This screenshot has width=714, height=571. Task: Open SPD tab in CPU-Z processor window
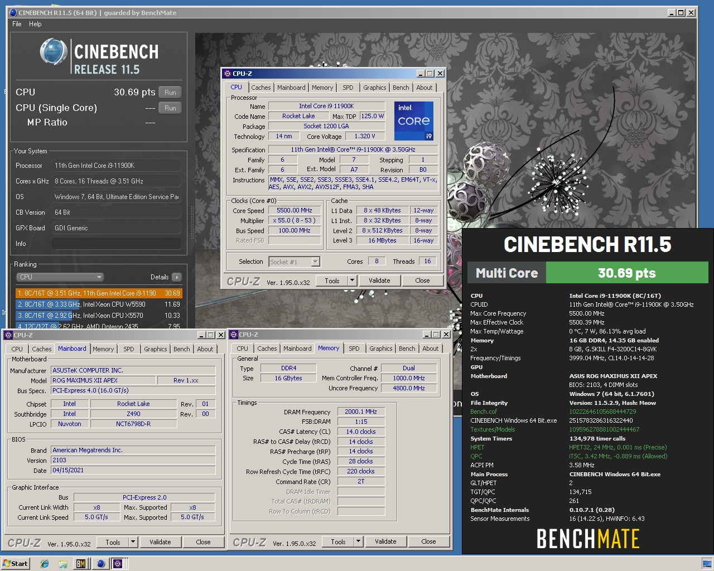pyautogui.click(x=348, y=88)
